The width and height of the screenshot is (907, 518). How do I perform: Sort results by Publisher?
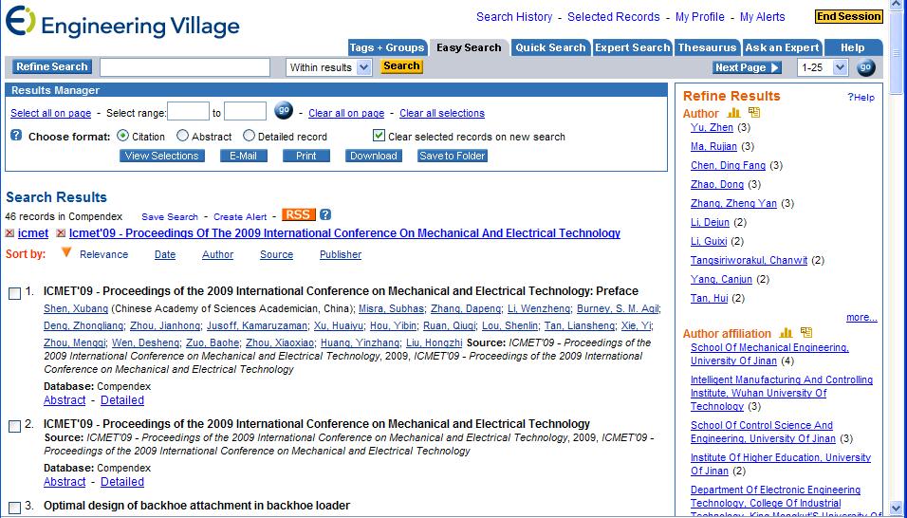[341, 254]
